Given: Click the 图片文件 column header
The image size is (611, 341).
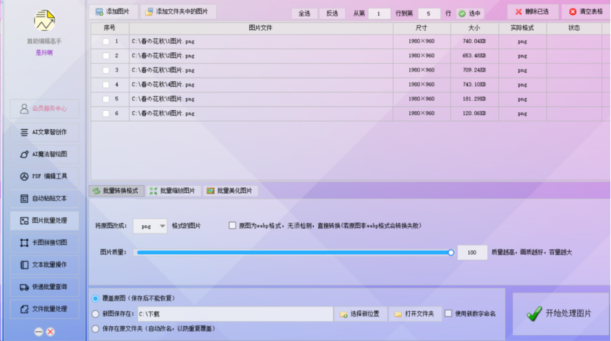Looking at the screenshot, I should (261, 28).
